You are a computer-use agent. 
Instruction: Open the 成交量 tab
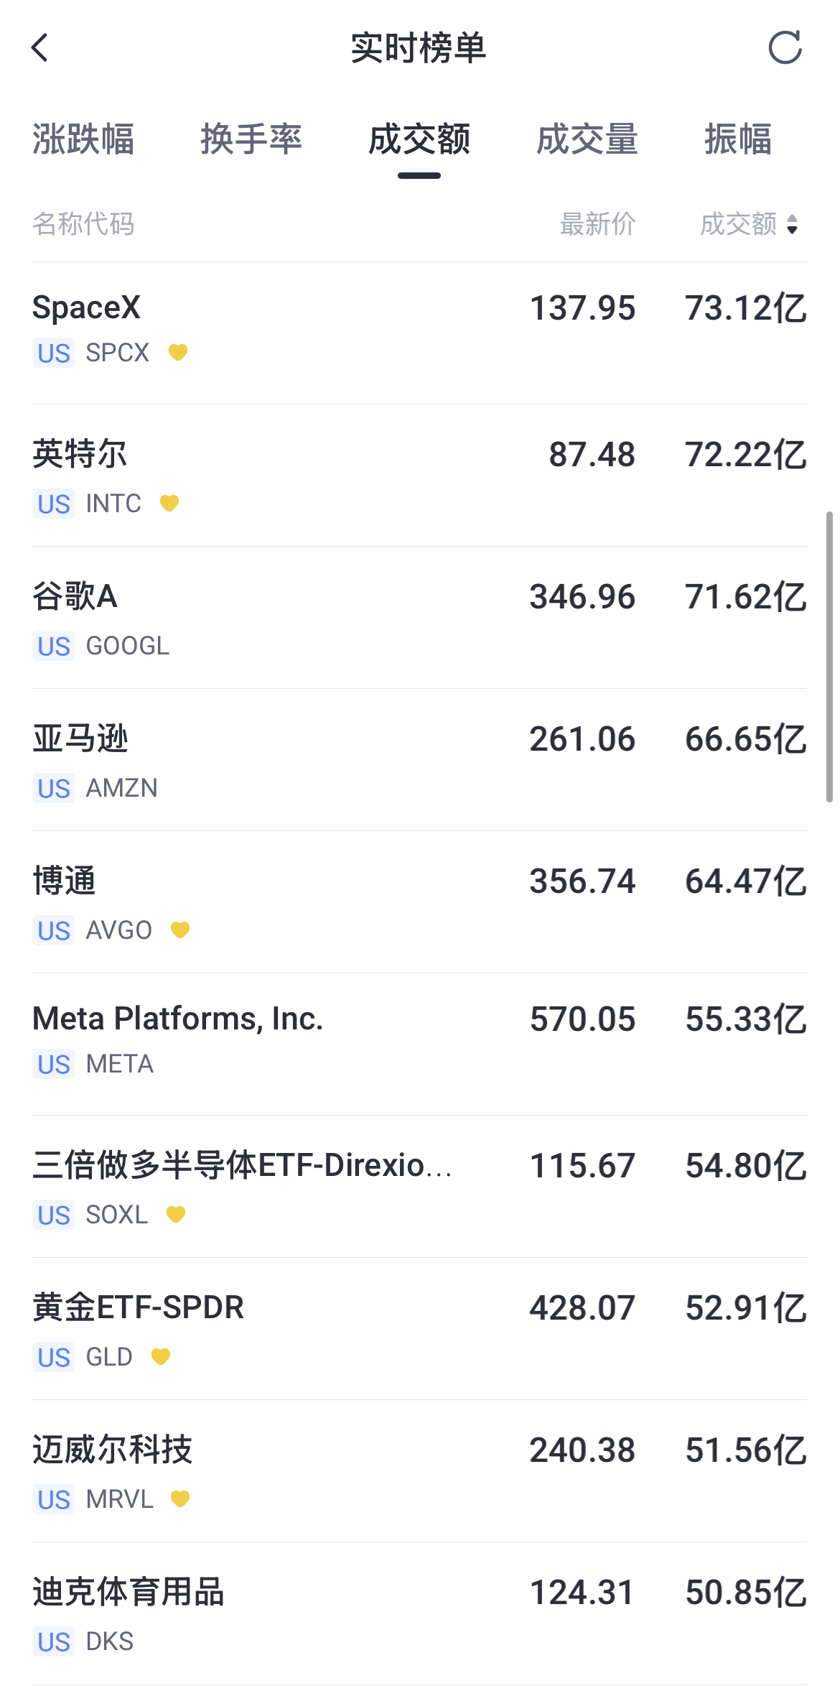[587, 139]
